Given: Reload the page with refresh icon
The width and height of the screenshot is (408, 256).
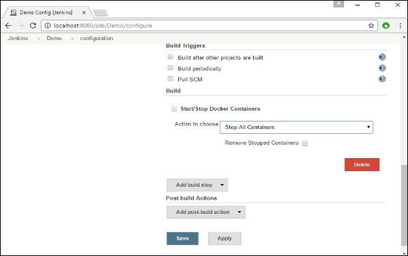Looking at the screenshot, I should coord(33,26).
